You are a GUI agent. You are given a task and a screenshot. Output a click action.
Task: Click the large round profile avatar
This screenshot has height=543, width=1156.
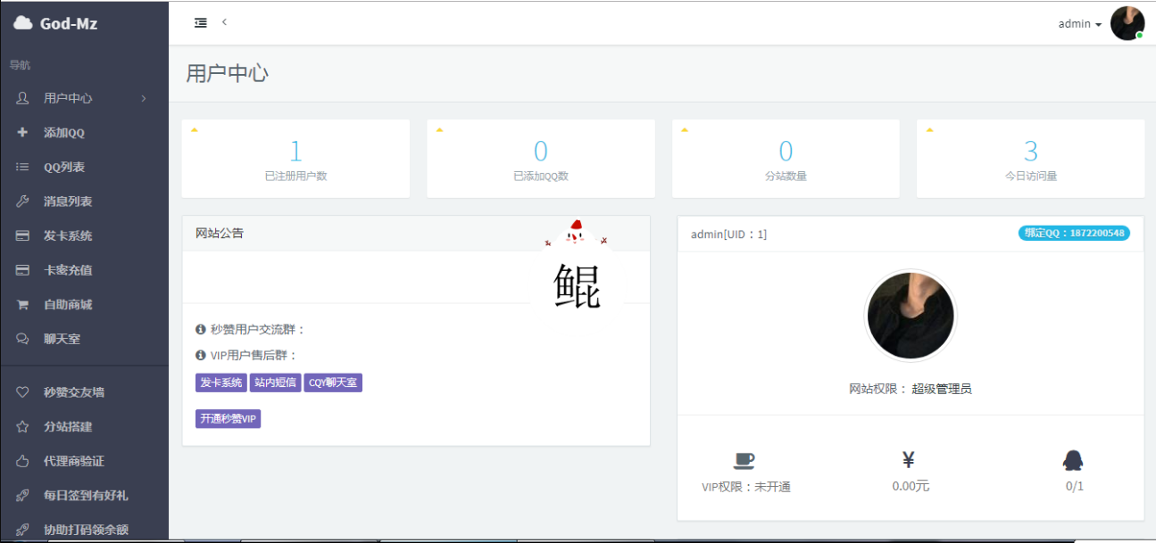click(x=911, y=316)
